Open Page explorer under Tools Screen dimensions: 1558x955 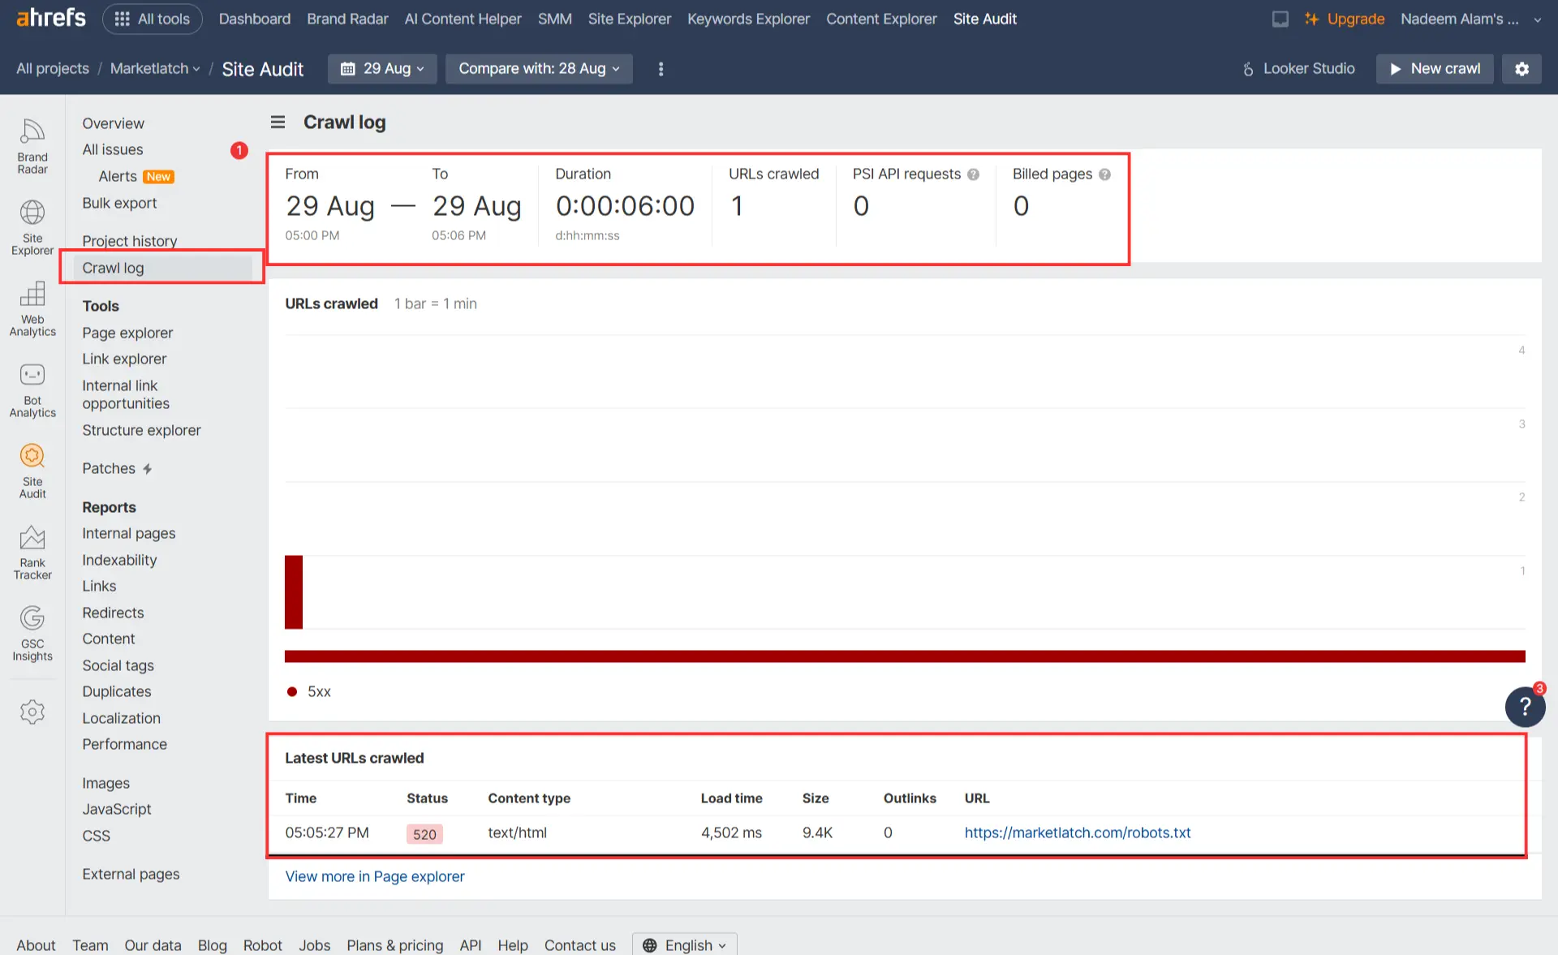127,333
